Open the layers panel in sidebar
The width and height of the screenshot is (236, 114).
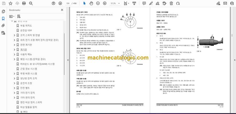tap(3, 33)
